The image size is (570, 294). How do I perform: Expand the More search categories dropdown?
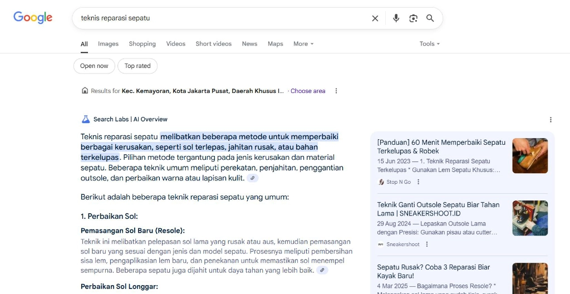[x=303, y=44]
